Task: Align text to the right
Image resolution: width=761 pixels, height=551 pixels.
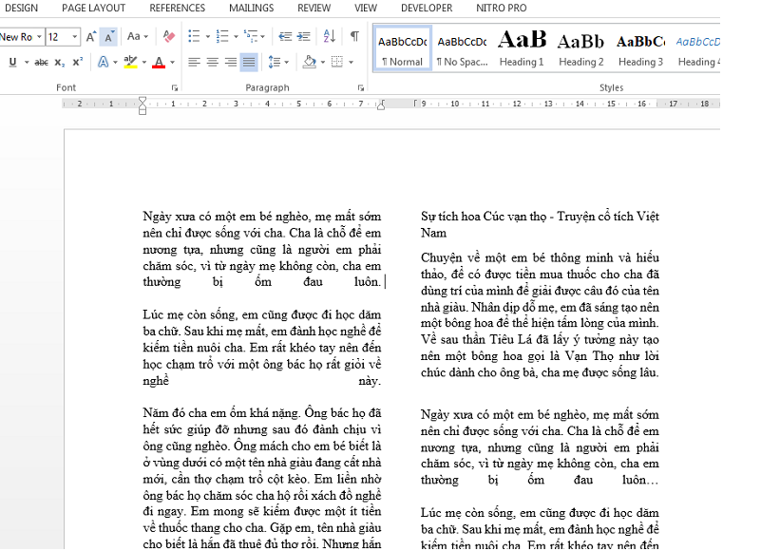Action: (231, 62)
